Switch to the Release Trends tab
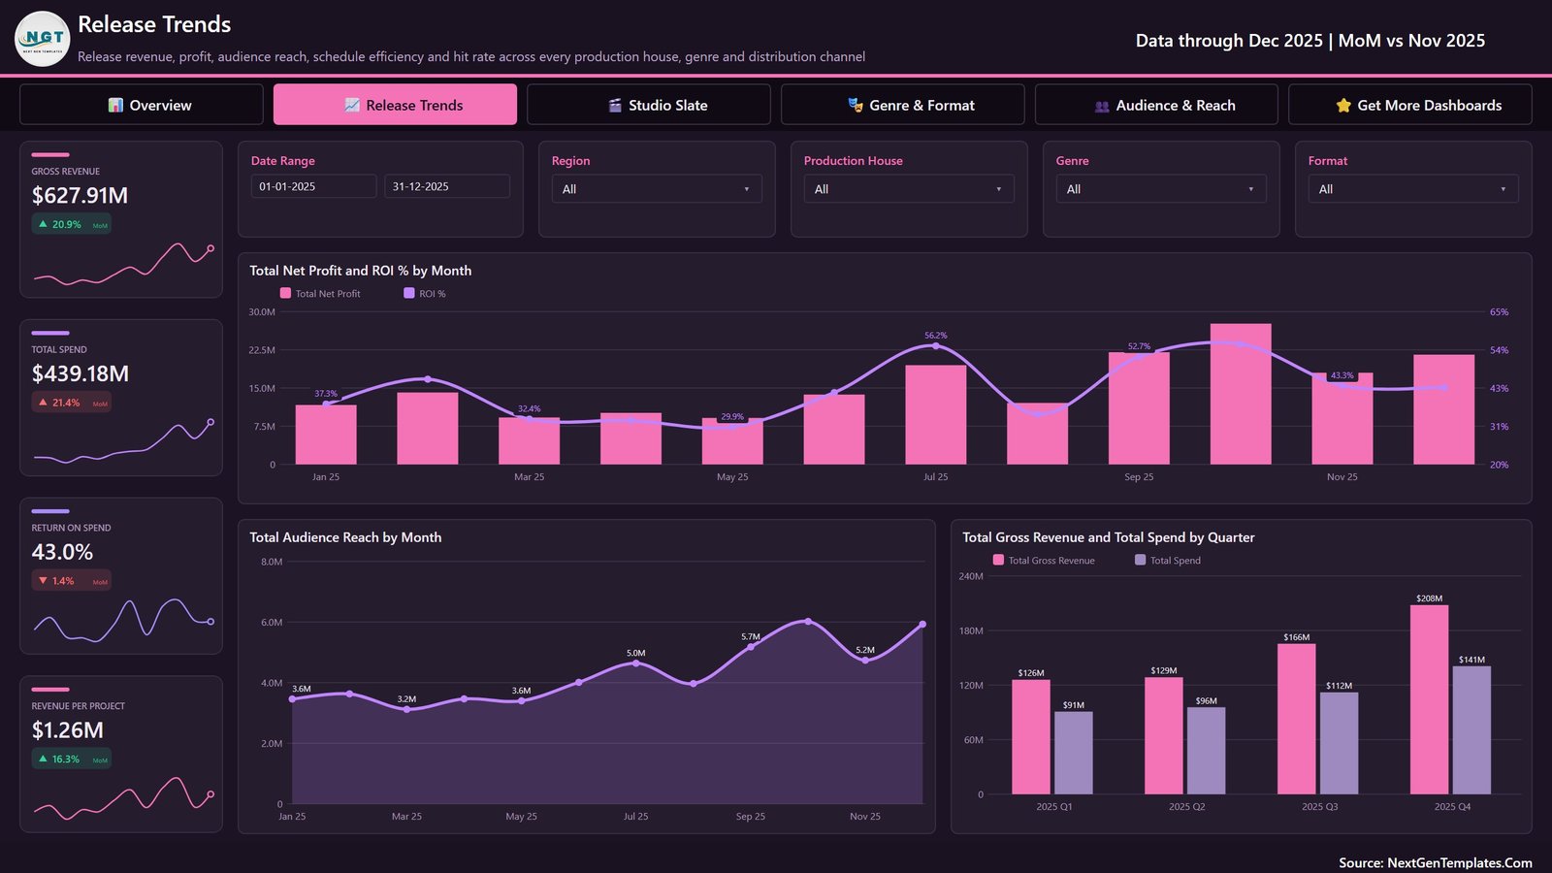This screenshot has height=873, width=1552. click(x=395, y=105)
